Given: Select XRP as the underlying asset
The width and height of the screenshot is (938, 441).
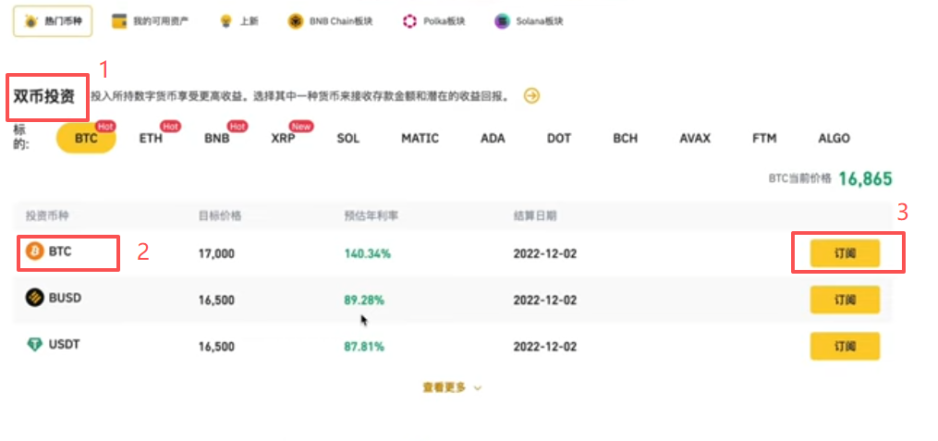Looking at the screenshot, I should coord(283,139).
